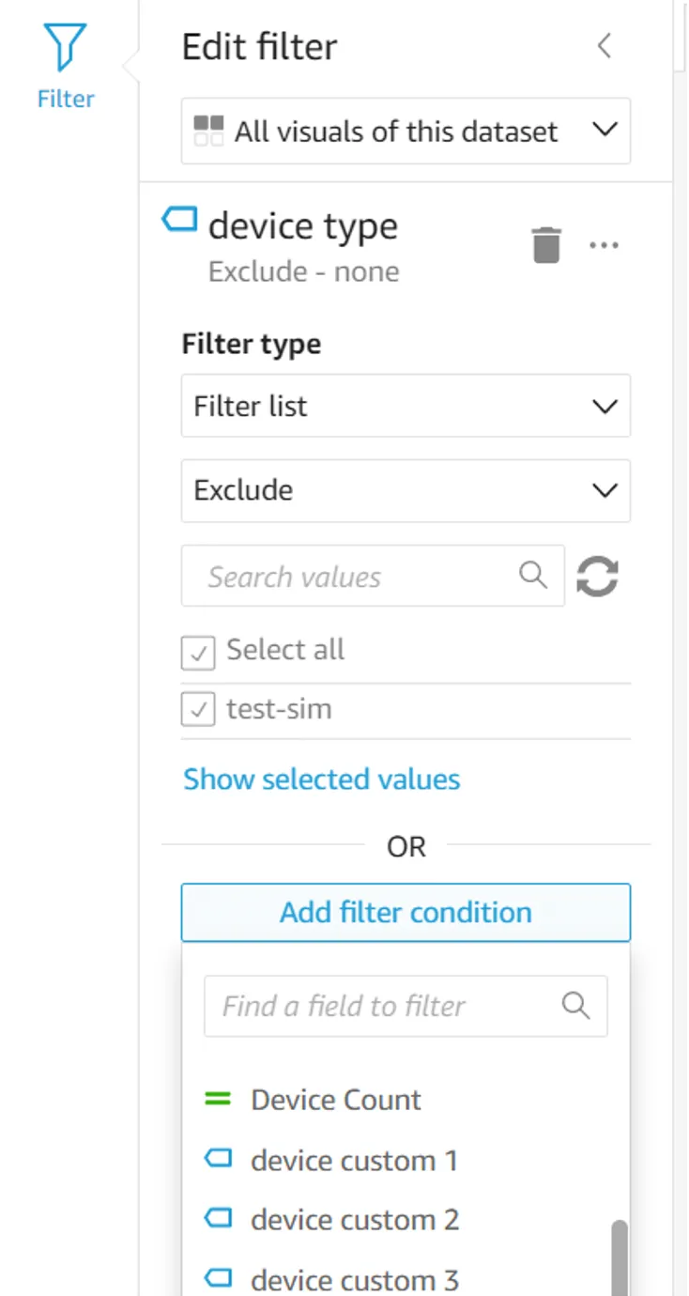Uncheck the test-sim checkbox
This screenshot has height=1296, width=689.
tap(198, 711)
